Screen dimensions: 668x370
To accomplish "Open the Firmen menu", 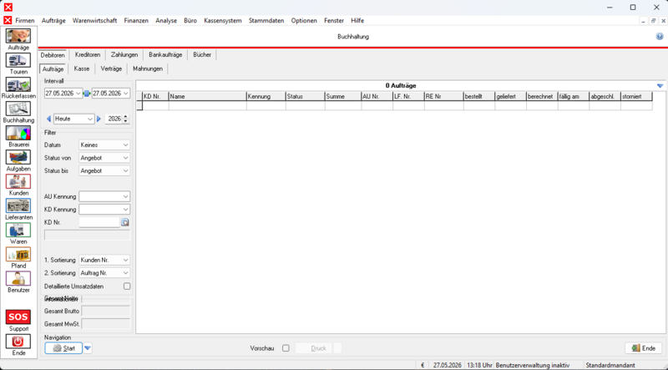I will [25, 20].
